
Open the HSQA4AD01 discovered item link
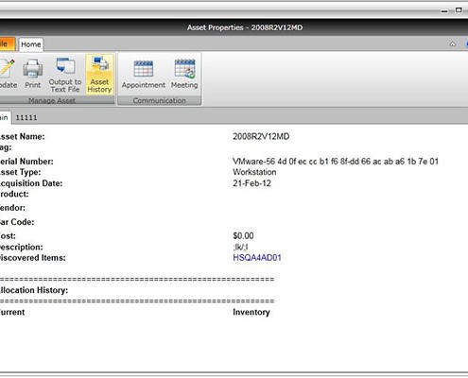[257, 258]
